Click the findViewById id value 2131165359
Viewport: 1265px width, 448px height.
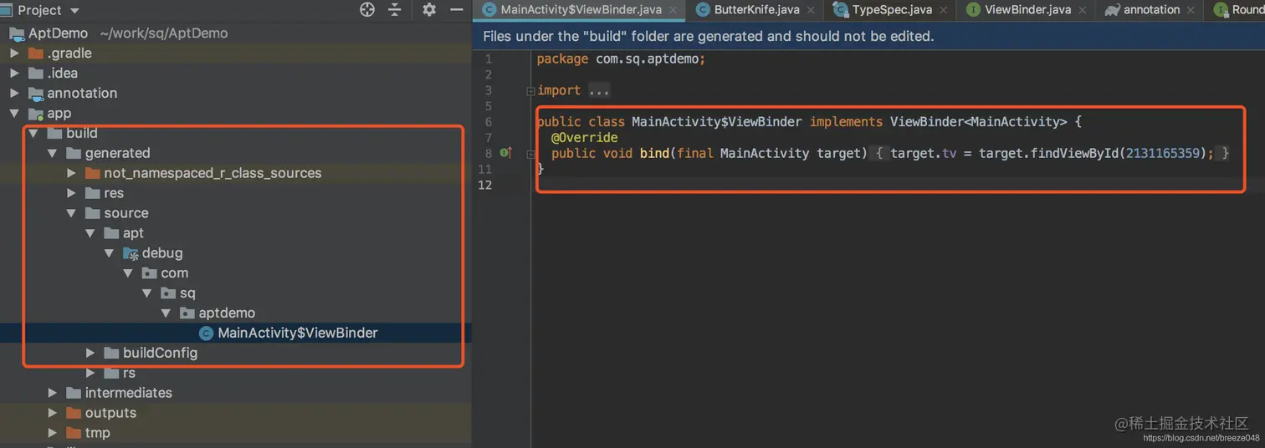[x=1161, y=153]
